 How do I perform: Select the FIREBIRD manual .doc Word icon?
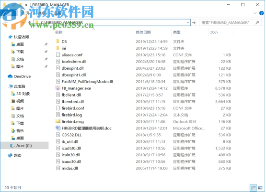[58, 128]
